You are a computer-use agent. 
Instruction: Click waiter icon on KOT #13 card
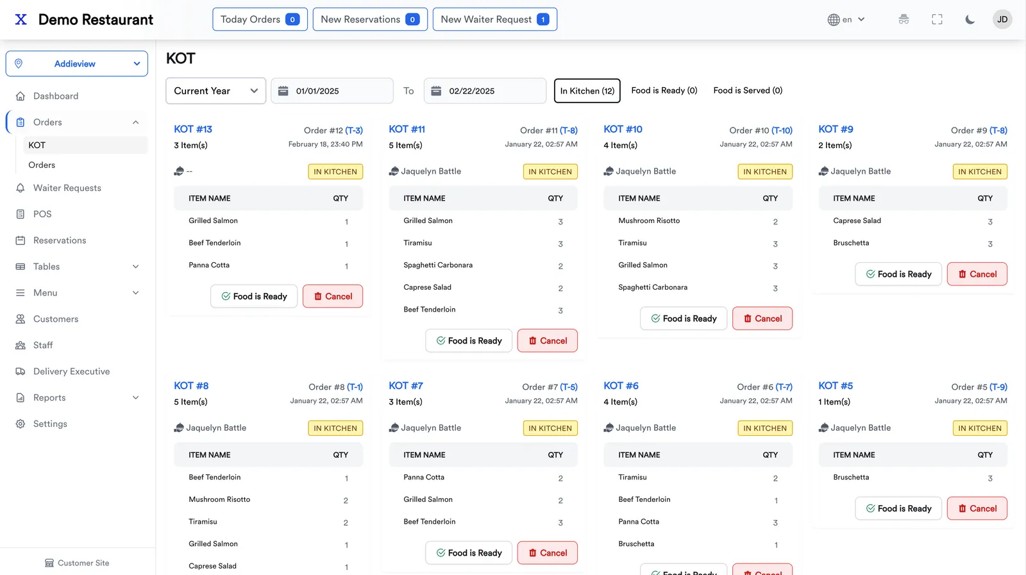(179, 171)
